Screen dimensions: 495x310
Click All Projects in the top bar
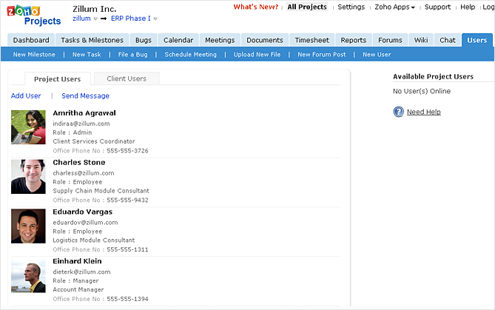(x=307, y=7)
